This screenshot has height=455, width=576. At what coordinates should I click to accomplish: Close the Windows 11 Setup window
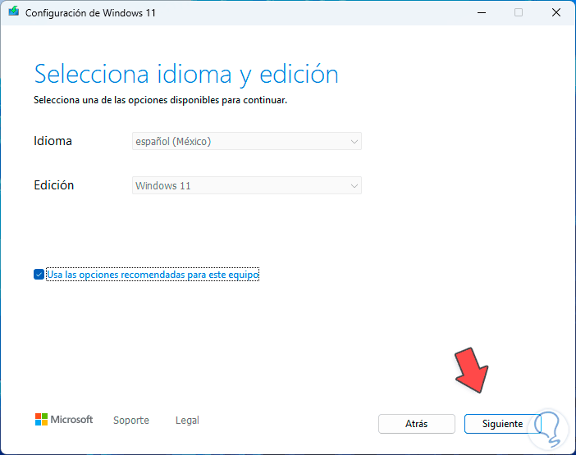pos(556,13)
